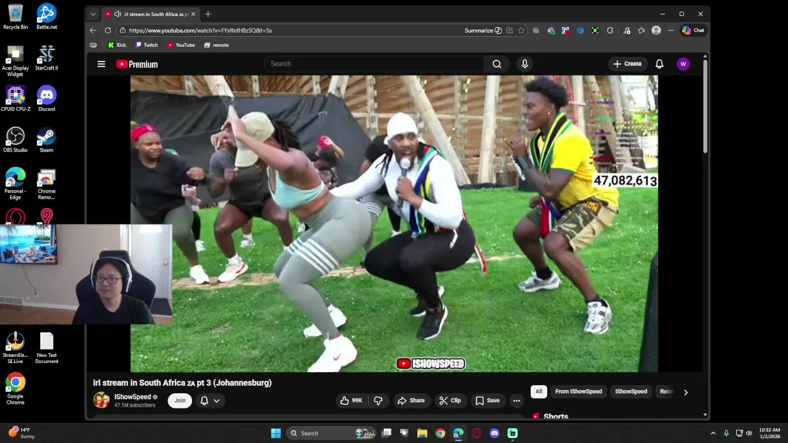Screen dimensions: 788x443
Task: Select the IShowSpeed filter chip
Action: click(x=631, y=392)
